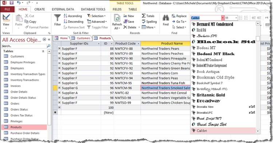
Task: Click the Save record command
Action: point(129,22)
